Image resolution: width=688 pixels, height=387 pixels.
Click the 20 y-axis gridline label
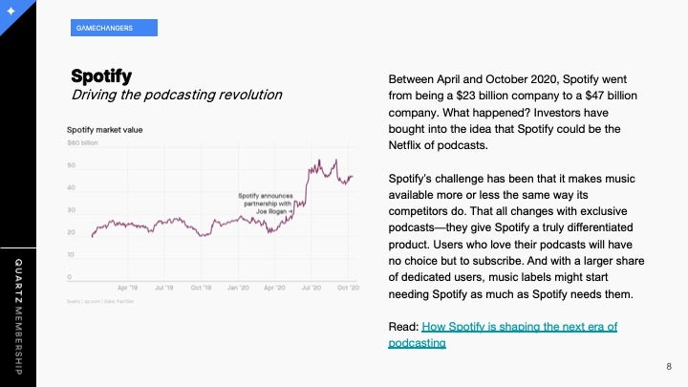click(x=71, y=232)
